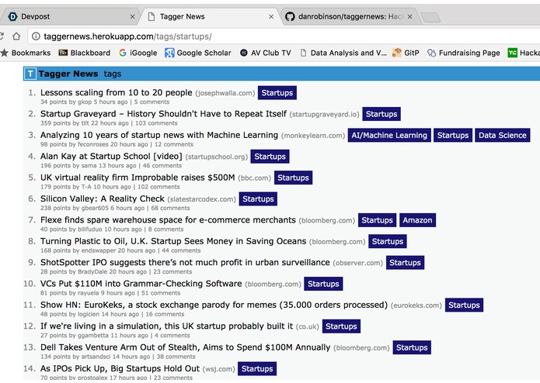Open the iGoogle bookmark
This screenshot has height=383, width=540.
pos(138,53)
